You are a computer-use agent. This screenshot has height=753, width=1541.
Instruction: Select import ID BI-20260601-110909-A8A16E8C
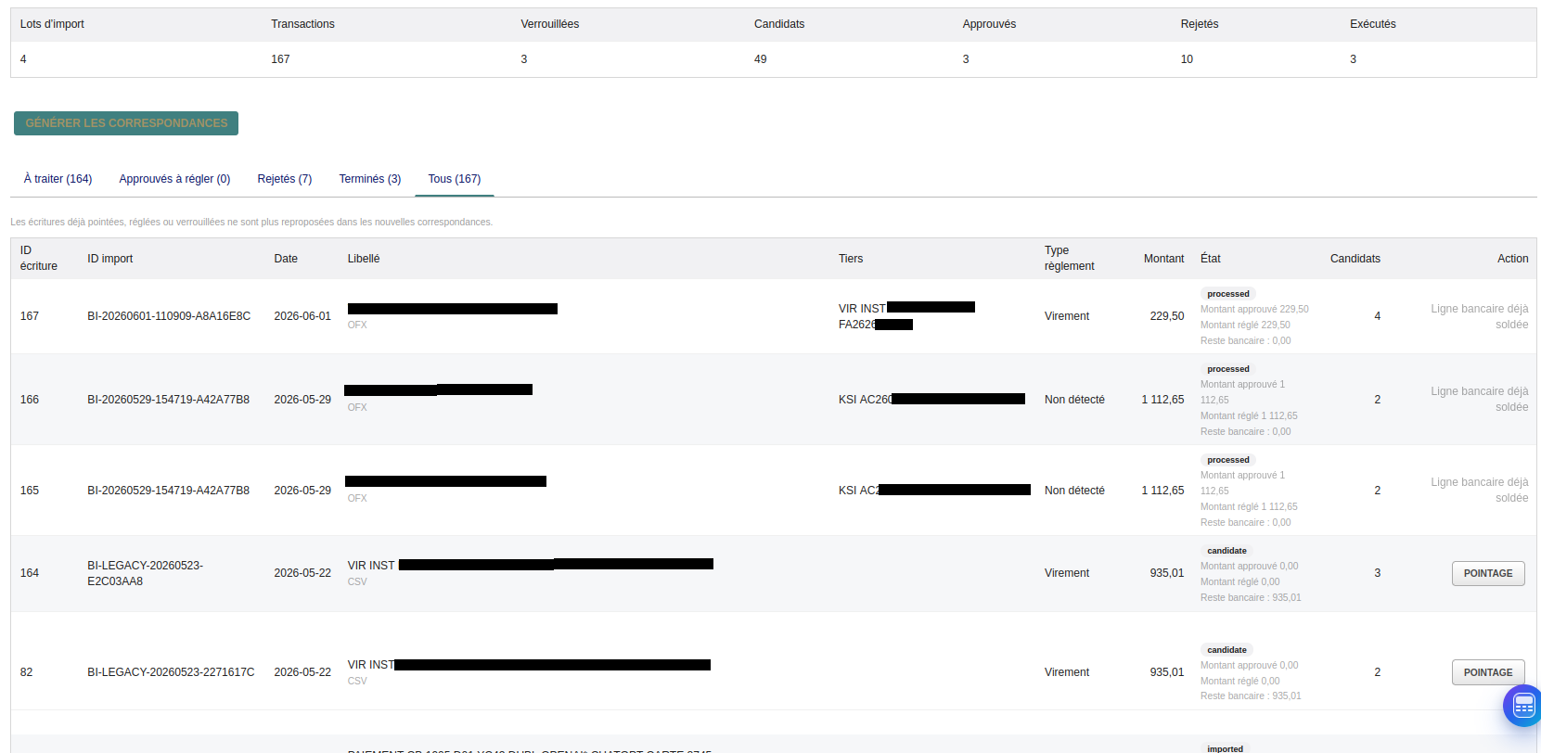(x=169, y=316)
